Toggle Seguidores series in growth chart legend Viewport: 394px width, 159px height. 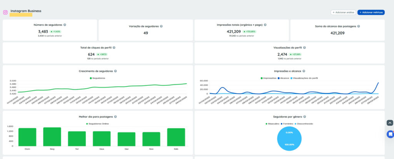click(x=97, y=78)
